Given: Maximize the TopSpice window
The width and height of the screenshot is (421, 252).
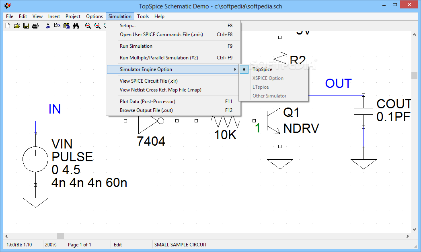Looking at the screenshot, I should tap(395, 4).
